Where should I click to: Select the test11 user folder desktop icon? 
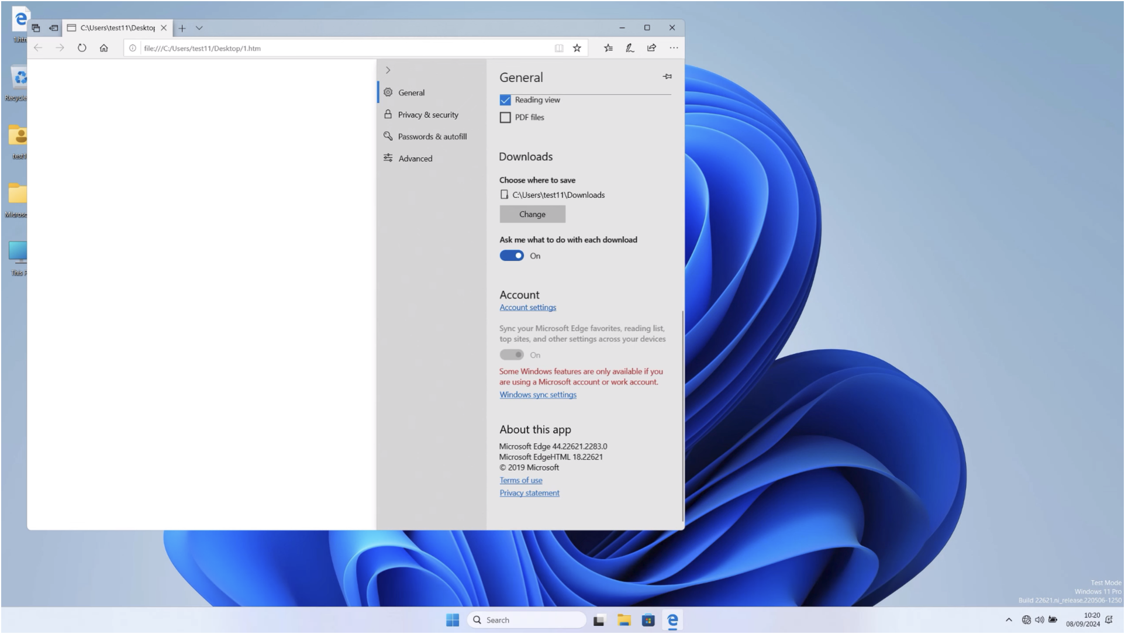pyautogui.click(x=19, y=142)
